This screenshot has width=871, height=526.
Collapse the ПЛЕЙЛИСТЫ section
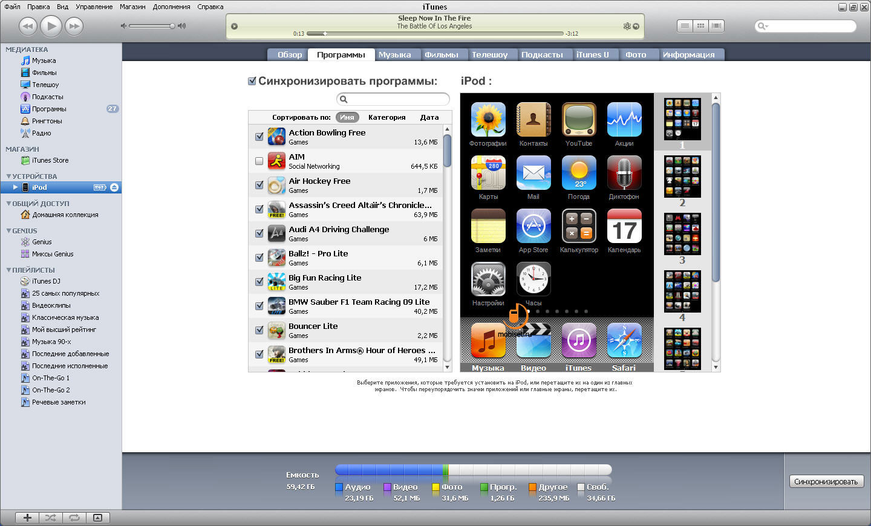(8, 270)
